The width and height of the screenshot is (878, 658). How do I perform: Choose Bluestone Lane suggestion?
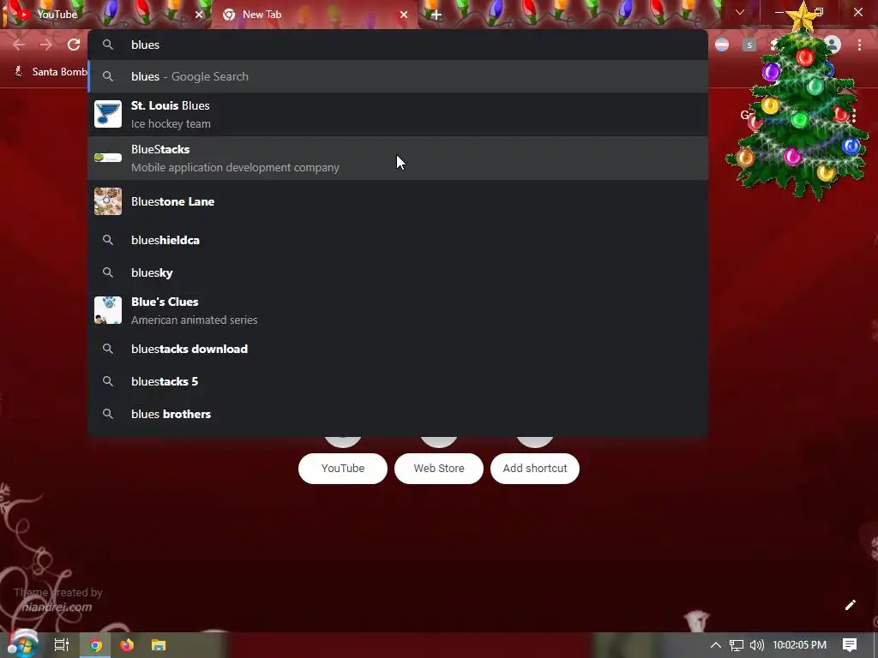coord(398,201)
